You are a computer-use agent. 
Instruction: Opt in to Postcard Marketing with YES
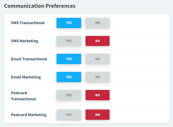point(69,115)
